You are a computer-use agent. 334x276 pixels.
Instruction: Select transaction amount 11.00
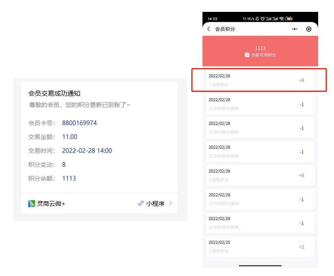[x=70, y=137]
